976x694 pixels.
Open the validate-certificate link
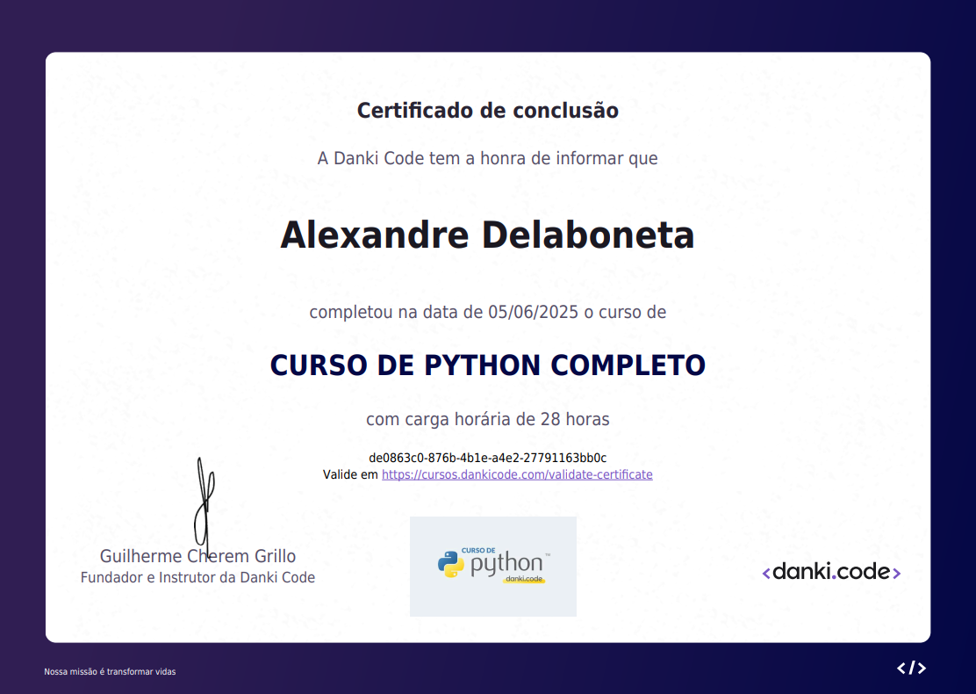(x=517, y=474)
